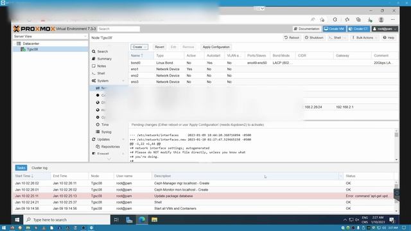Sort tasks by Start Time
Screen dimensions: 411x231
pos(31,176)
